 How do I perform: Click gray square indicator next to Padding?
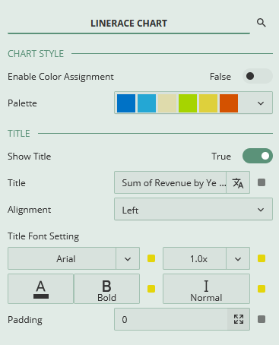tap(262, 319)
